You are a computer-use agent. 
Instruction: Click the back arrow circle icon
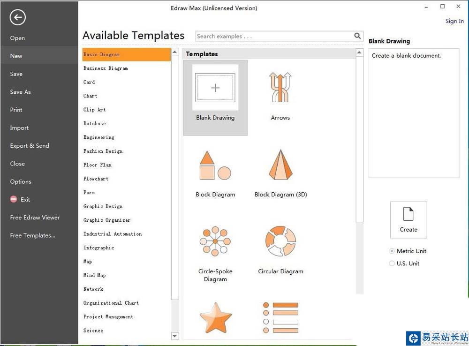18,17
